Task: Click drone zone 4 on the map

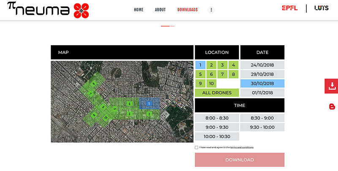Action: tap(129, 104)
